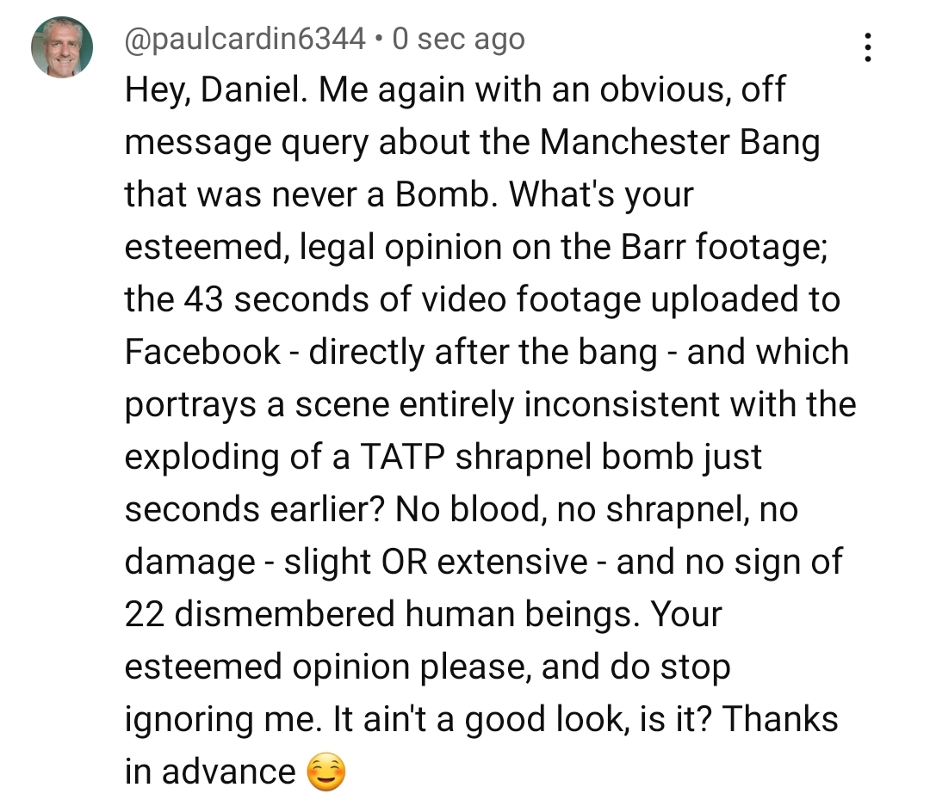Click the word 'Bomb.' in the third line
The width and height of the screenshot is (930, 812).
(447, 195)
